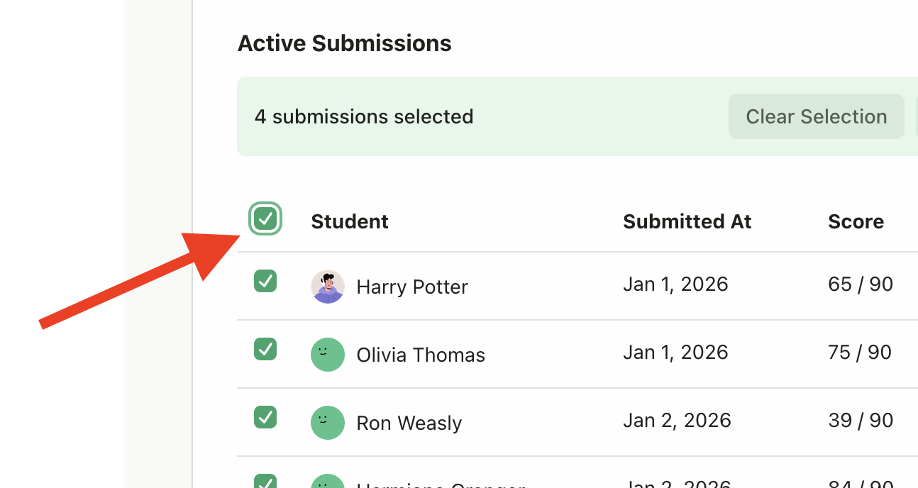Image resolution: width=918 pixels, height=488 pixels.
Task: Click Olivia Thomas's green smiley avatar
Action: 327,354
